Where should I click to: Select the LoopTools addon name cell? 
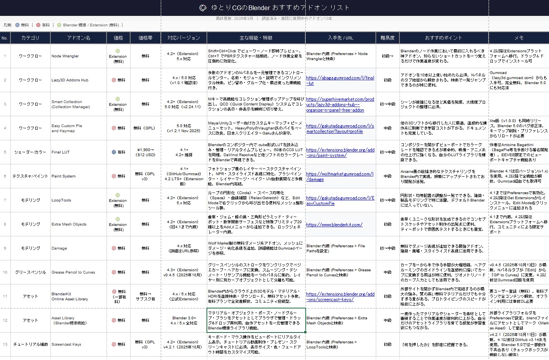79,200
